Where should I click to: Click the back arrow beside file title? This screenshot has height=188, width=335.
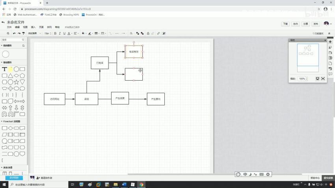[3, 22]
